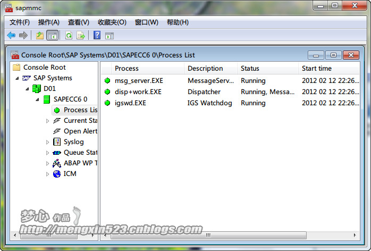The image size is (371, 251).
Task: Sort by the Status column header
Action: (x=268, y=69)
